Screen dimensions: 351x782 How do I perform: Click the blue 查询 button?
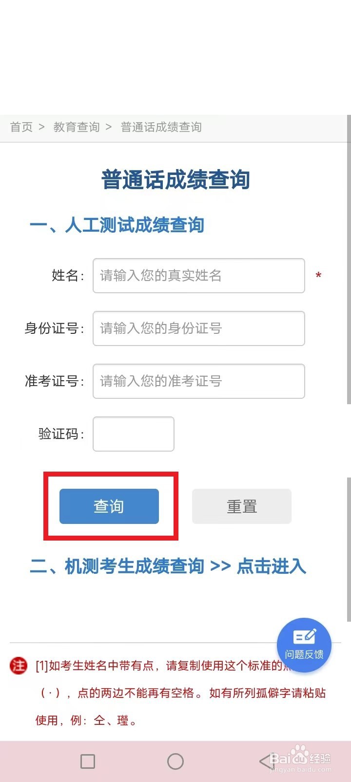point(109,506)
